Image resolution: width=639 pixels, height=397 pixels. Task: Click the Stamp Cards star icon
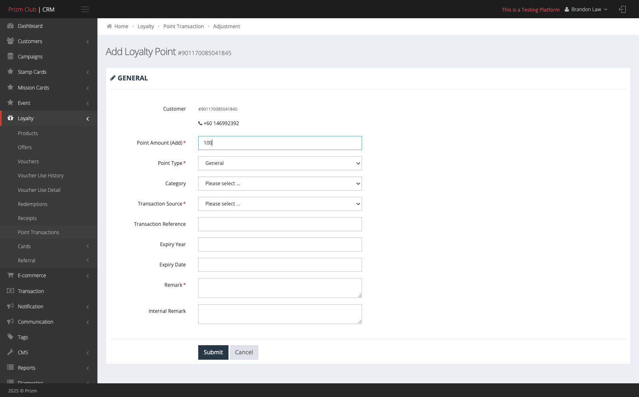(10, 72)
